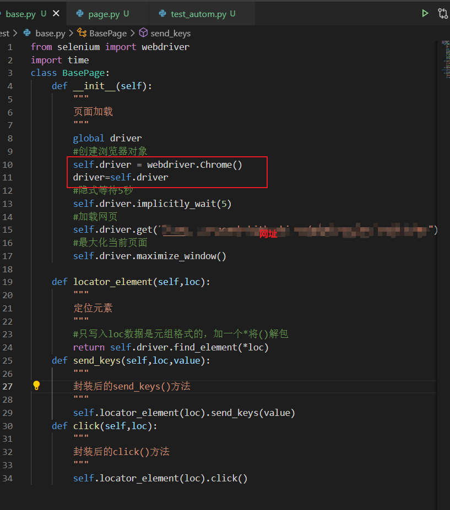
Task: Click 'driver=self.driver' line
Action: pos(121,177)
